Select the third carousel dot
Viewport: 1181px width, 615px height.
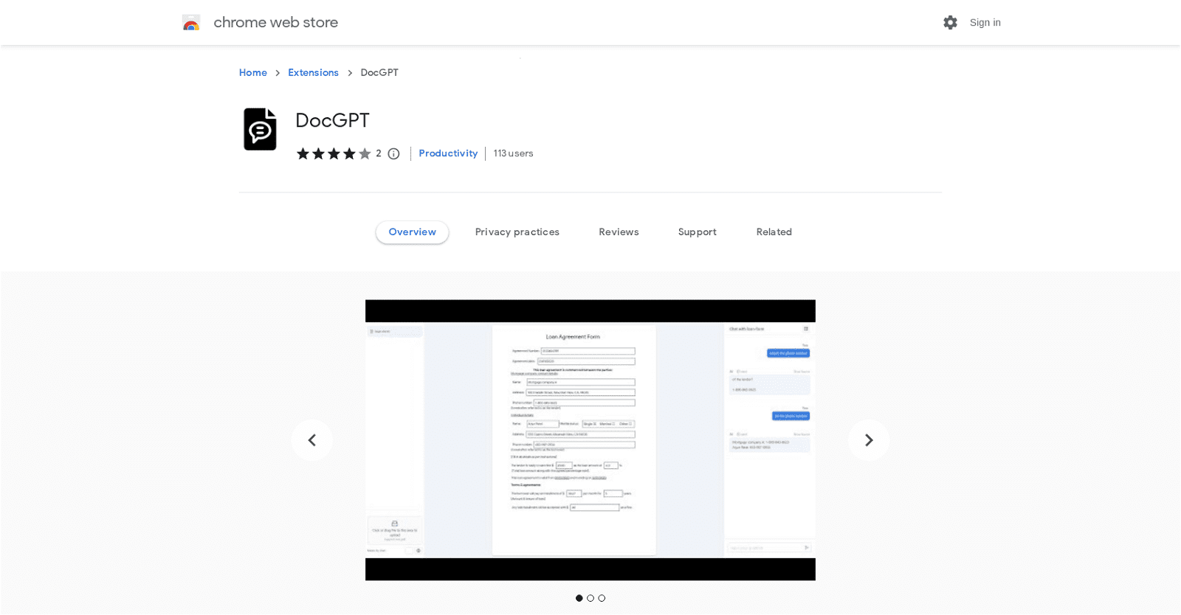[x=602, y=598]
